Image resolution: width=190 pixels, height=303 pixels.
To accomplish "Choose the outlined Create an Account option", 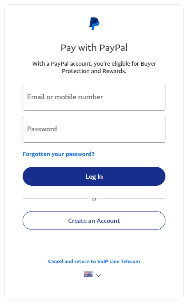I will coord(94,221).
